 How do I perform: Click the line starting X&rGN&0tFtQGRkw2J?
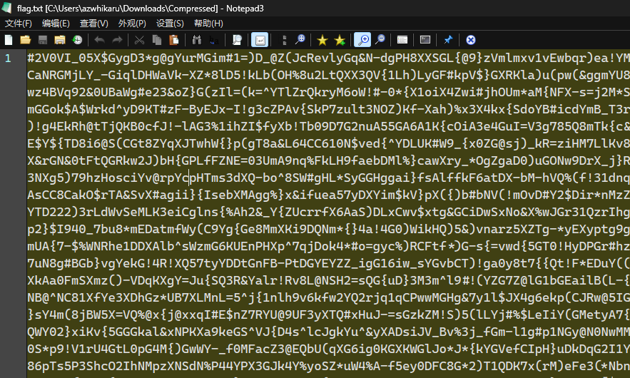point(328,160)
